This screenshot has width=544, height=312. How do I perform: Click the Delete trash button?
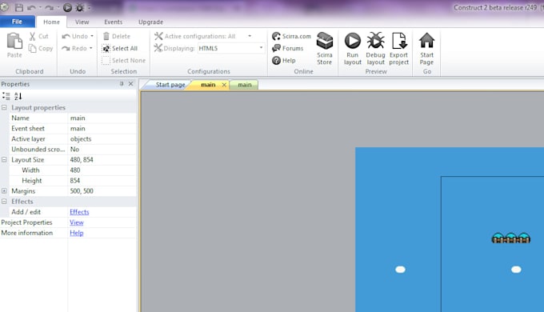click(x=117, y=36)
